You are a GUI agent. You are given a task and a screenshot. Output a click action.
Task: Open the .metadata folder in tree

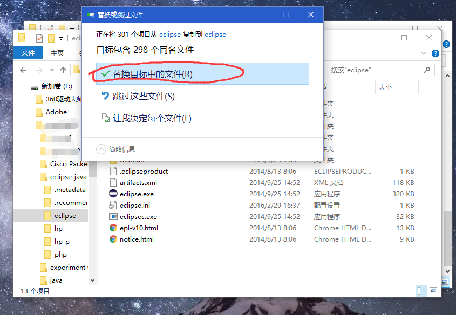point(65,190)
